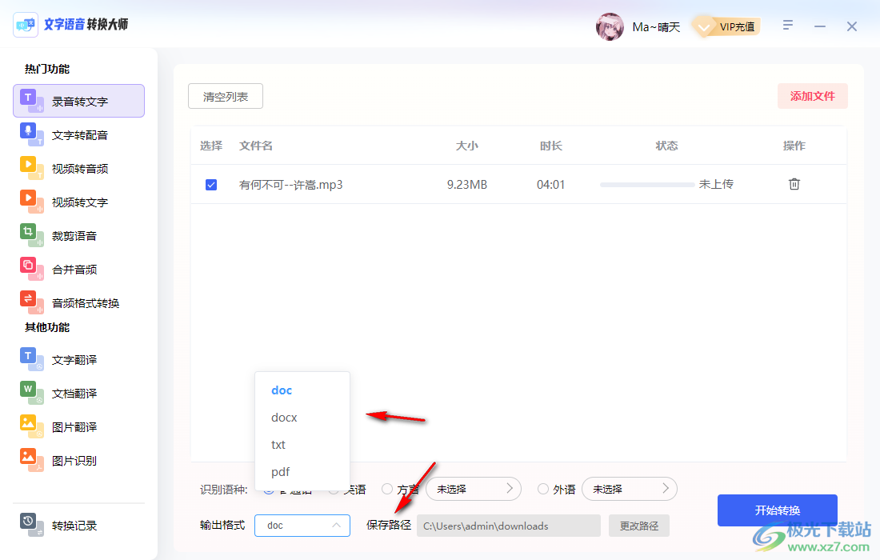The width and height of the screenshot is (880, 560).
Task: Select the 视频转音频 function
Action: [x=78, y=168]
